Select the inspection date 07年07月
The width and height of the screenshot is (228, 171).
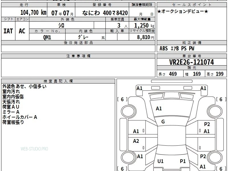pos(62,13)
